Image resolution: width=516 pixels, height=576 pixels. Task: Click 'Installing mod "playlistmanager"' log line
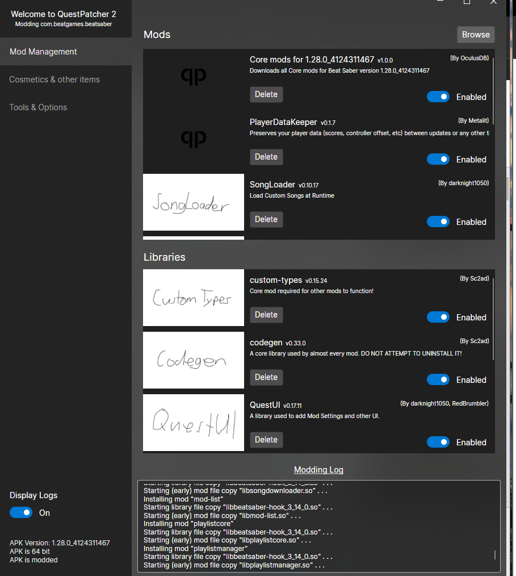pyautogui.click(x=196, y=548)
